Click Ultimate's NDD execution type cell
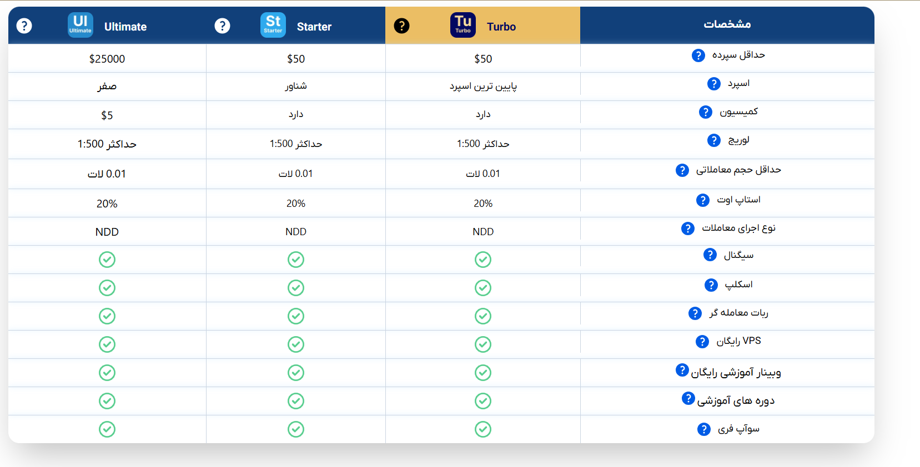 pos(107,232)
